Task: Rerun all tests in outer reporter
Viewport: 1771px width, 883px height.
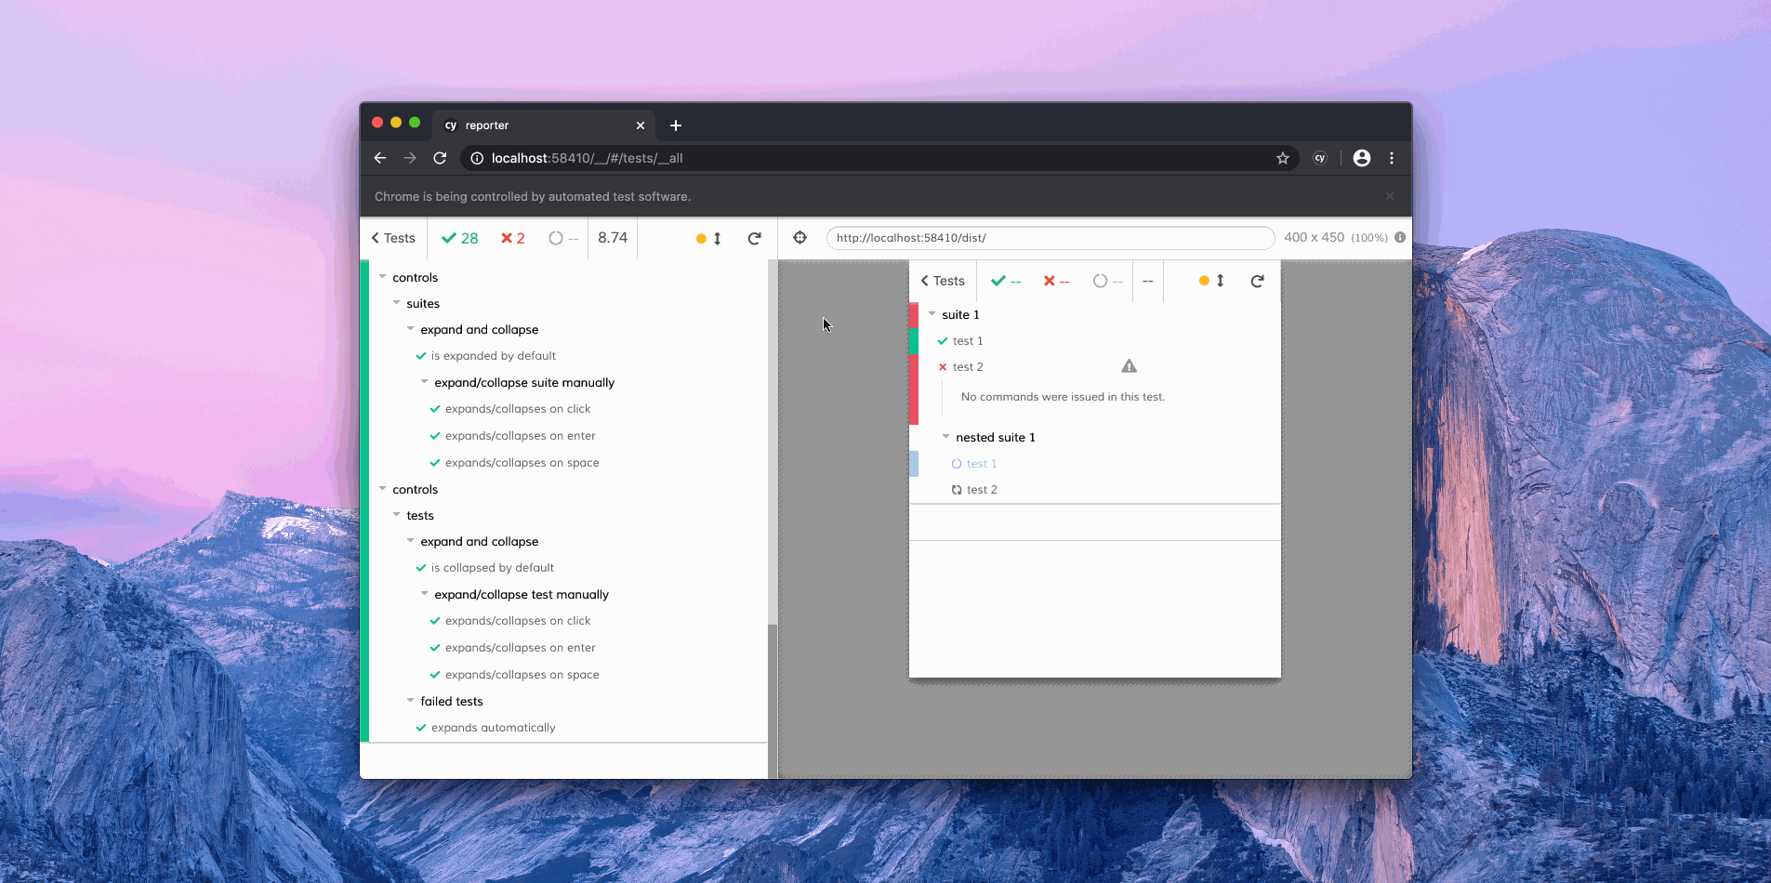Action: point(755,238)
